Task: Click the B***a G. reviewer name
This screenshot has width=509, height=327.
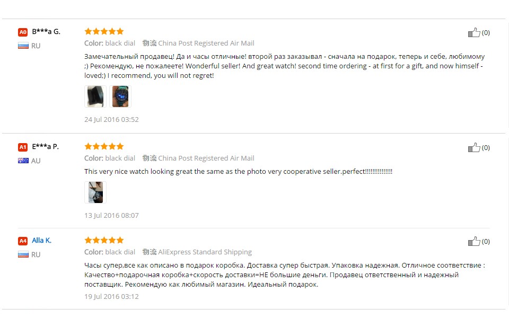Action: tap(46, 31)
